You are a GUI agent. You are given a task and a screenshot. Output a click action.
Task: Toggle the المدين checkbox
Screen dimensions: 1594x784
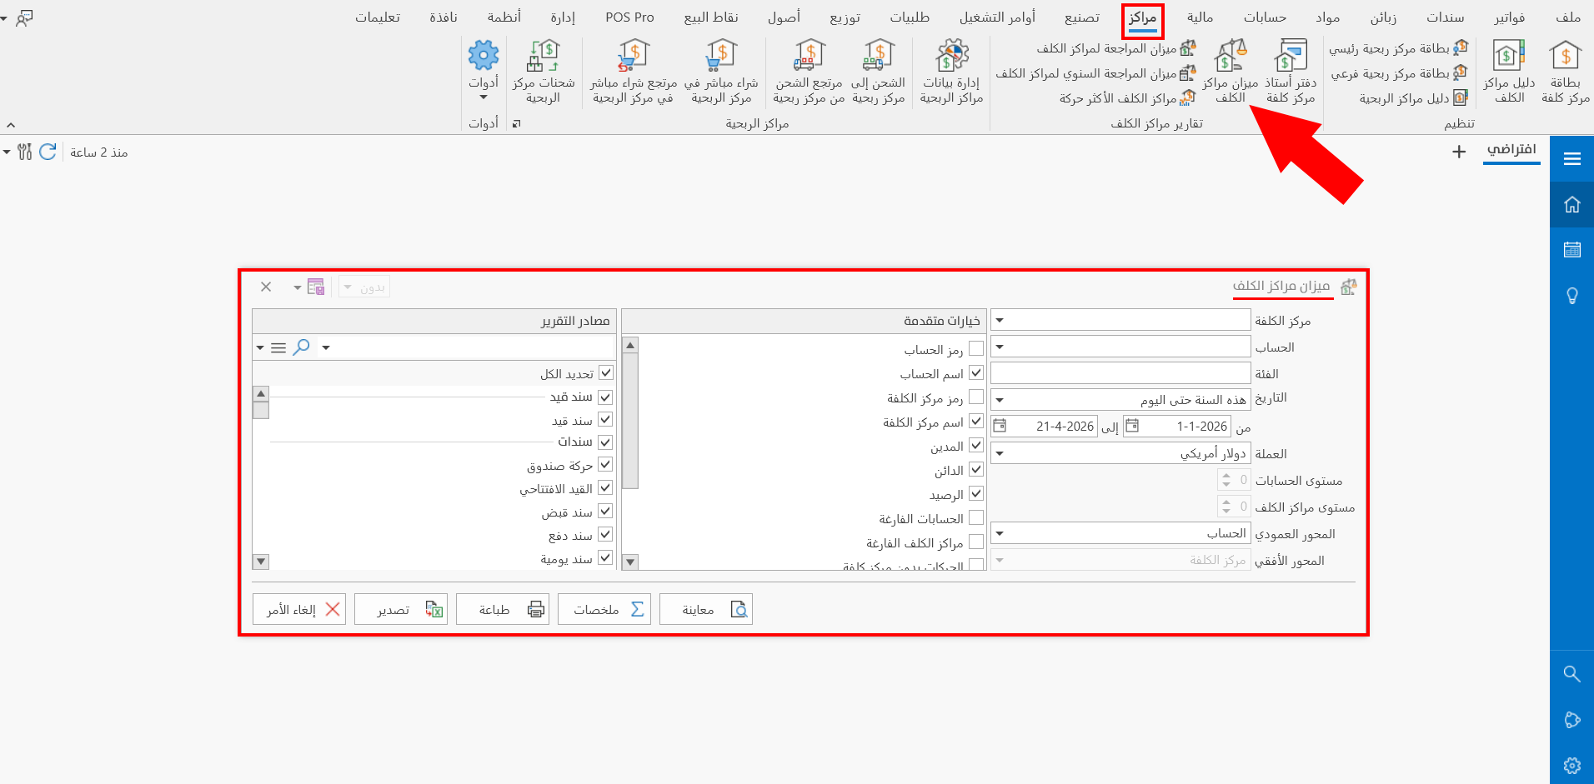(x=976, y=446)
